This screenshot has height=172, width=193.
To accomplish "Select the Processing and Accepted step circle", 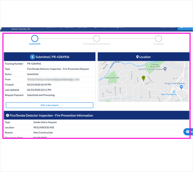I will coord(96,38).
